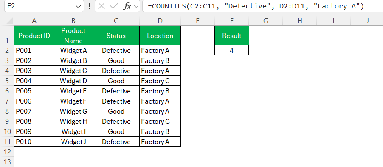Screen dimensions: 383x167
Task: Select cell containing P008
Action: [x=34, y=121]
